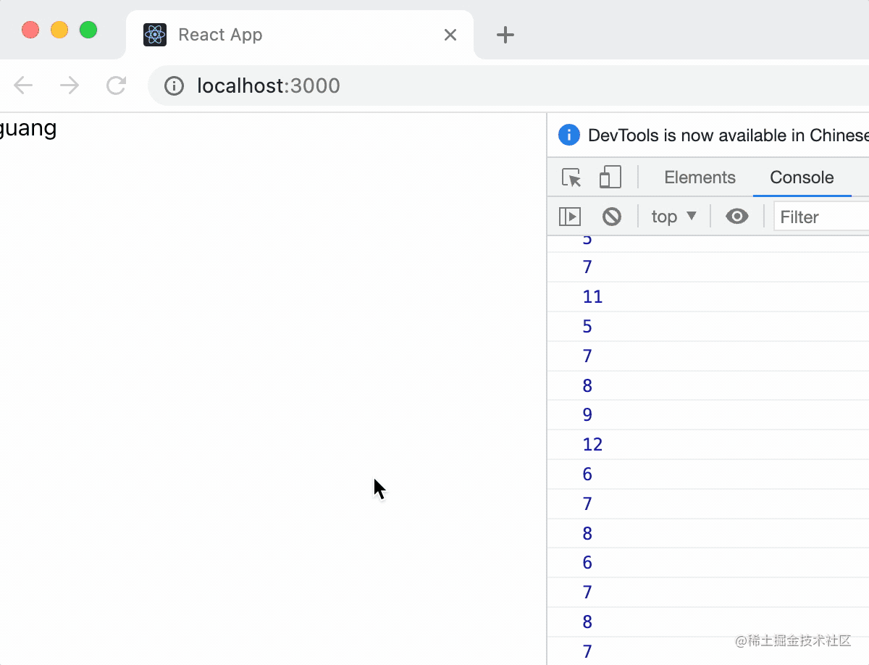Click the yellow minimize window button

59,30
